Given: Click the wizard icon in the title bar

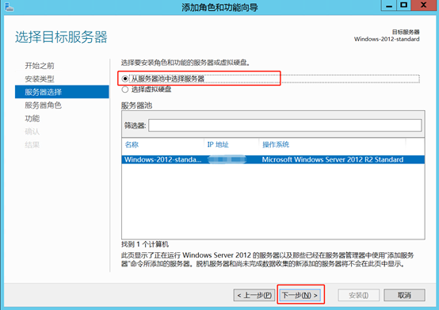Looking at the screenshot, I should click(x=10, y=7).
